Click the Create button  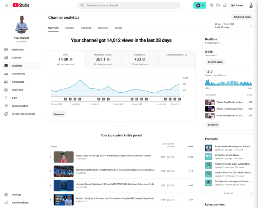[x=237, y=5]
